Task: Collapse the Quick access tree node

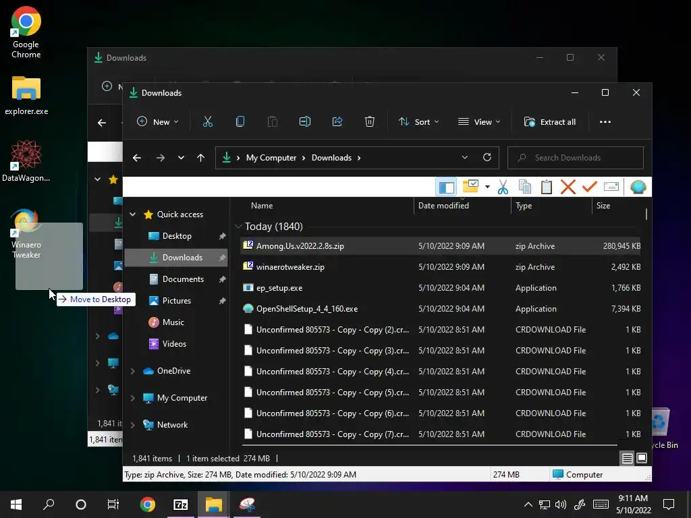Action: 133,214
